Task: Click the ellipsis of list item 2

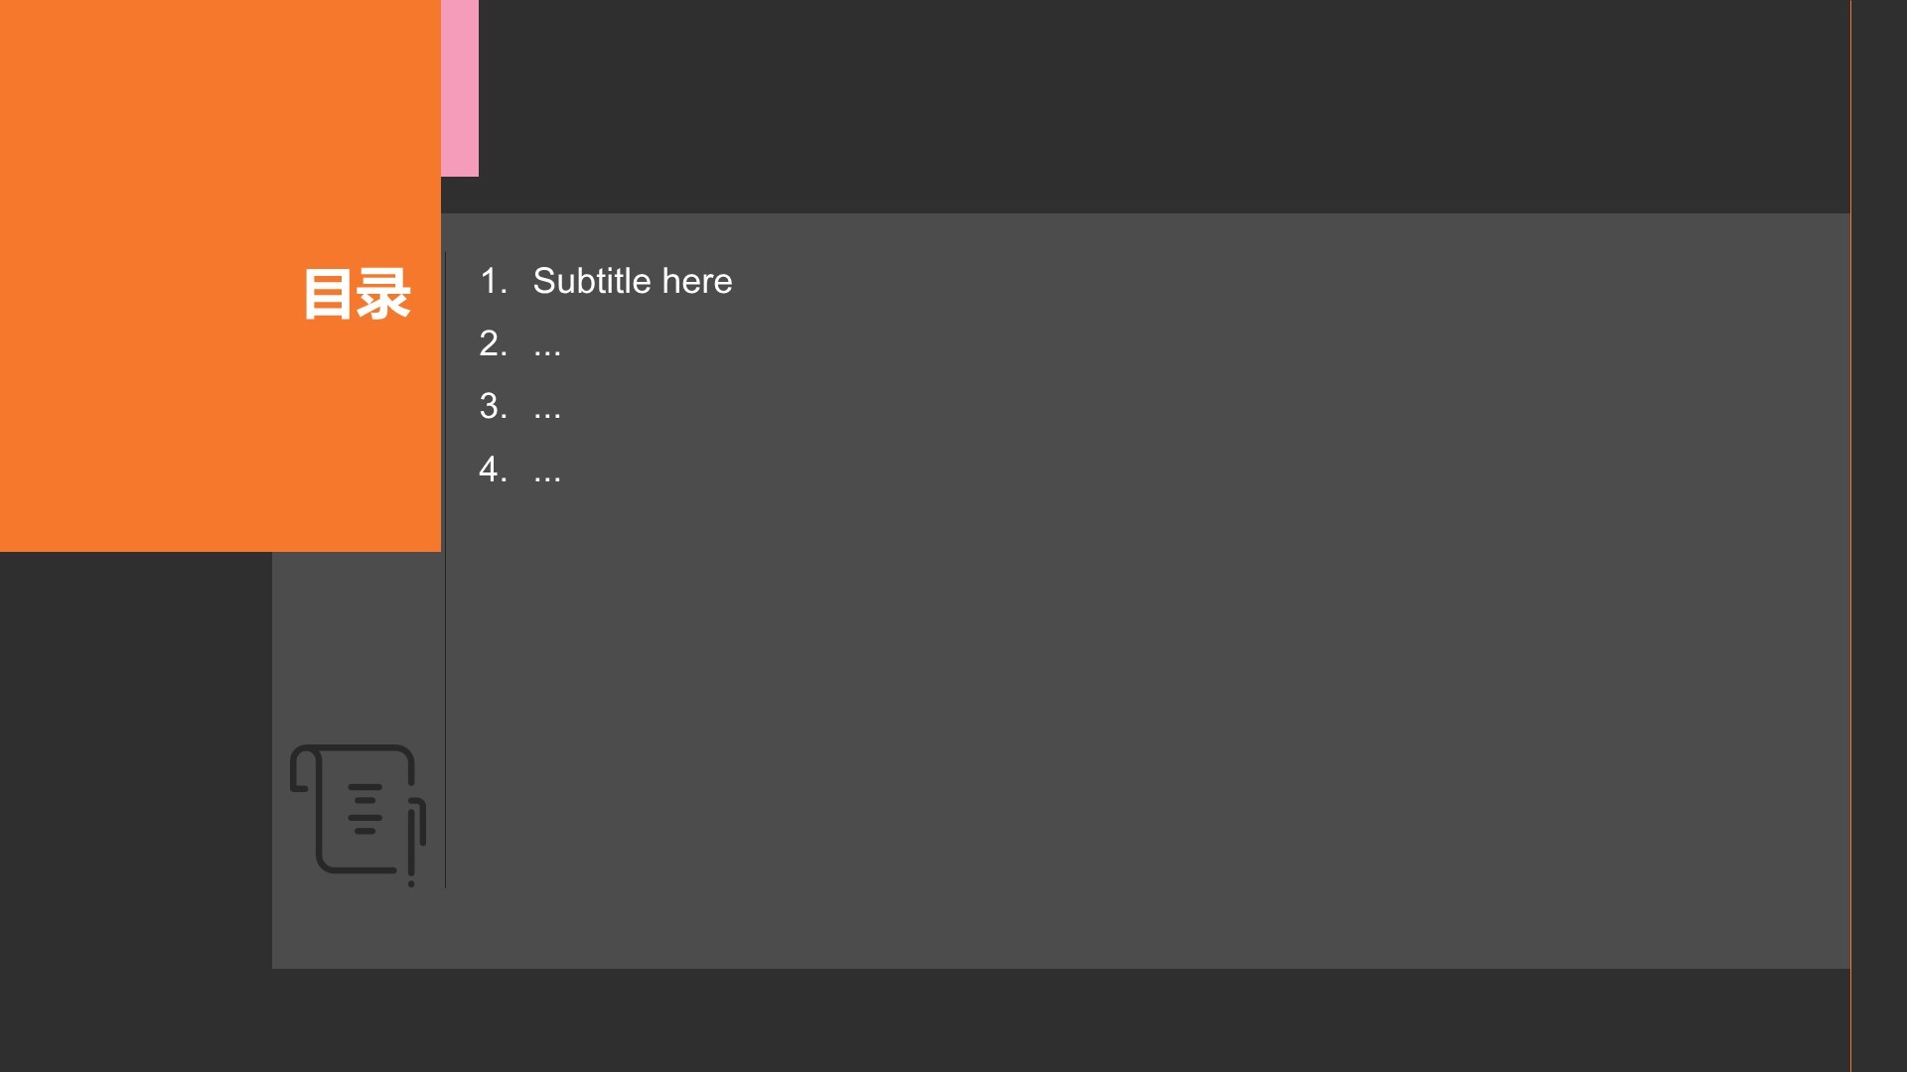Action: 547,345
